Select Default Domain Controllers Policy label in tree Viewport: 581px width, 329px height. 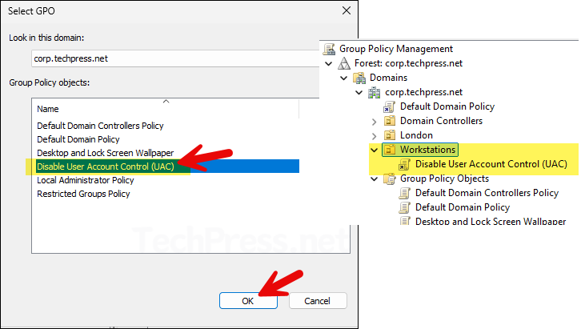487,193
